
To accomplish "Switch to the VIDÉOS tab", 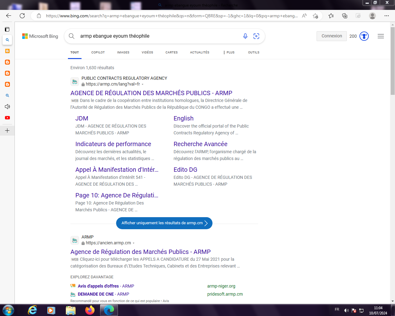I will pos(147,53).
